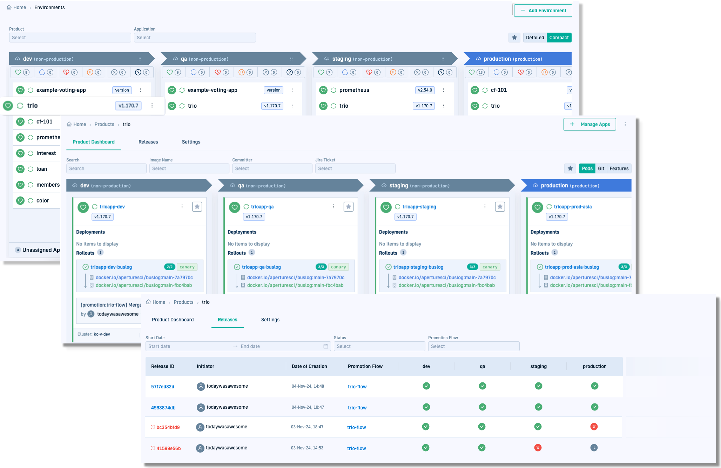Open the trioapp-qa kebab menu
This screenshot has height=468, width=721.
click(333, 207)
